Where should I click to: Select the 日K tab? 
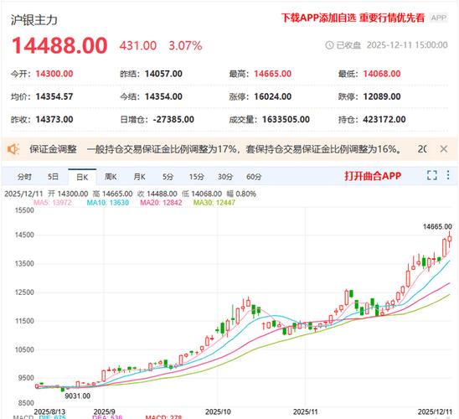82,177
